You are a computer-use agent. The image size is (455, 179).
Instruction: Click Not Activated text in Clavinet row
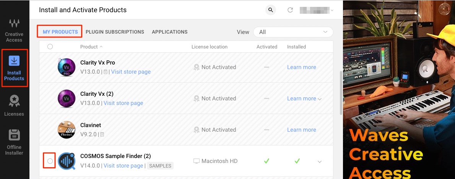point(218,130)
